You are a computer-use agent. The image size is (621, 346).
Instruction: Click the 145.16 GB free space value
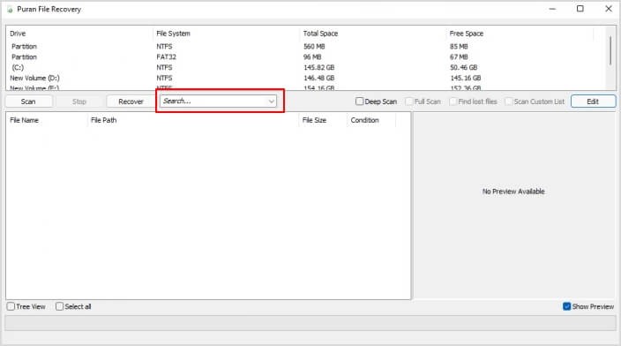(466, 78)
